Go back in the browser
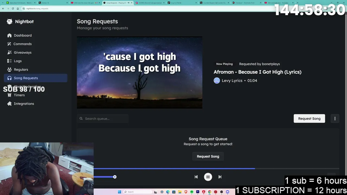This screenshot has height=195, width=347. 3,8
